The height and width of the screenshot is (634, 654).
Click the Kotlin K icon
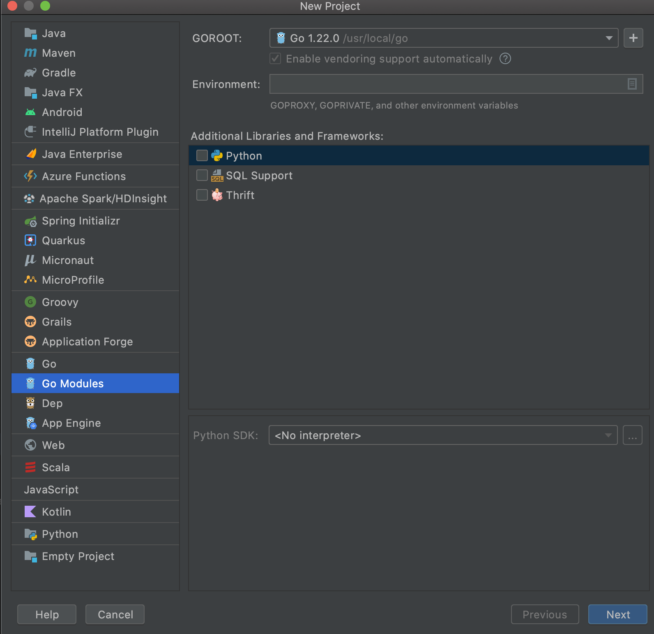pos(30,512)
